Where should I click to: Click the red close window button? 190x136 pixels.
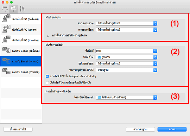(x=3, y=2)
